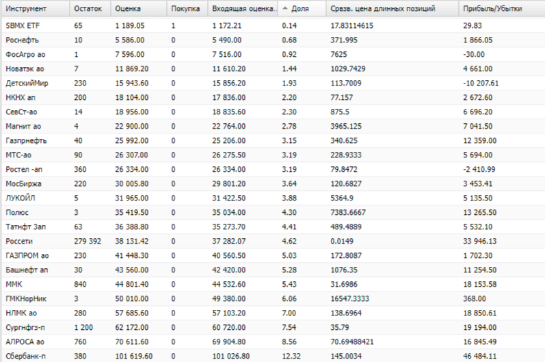Screen dimensions: 545x362
Task: Select the Новатэк ао instrument
Action: click(x=25, y=69)
